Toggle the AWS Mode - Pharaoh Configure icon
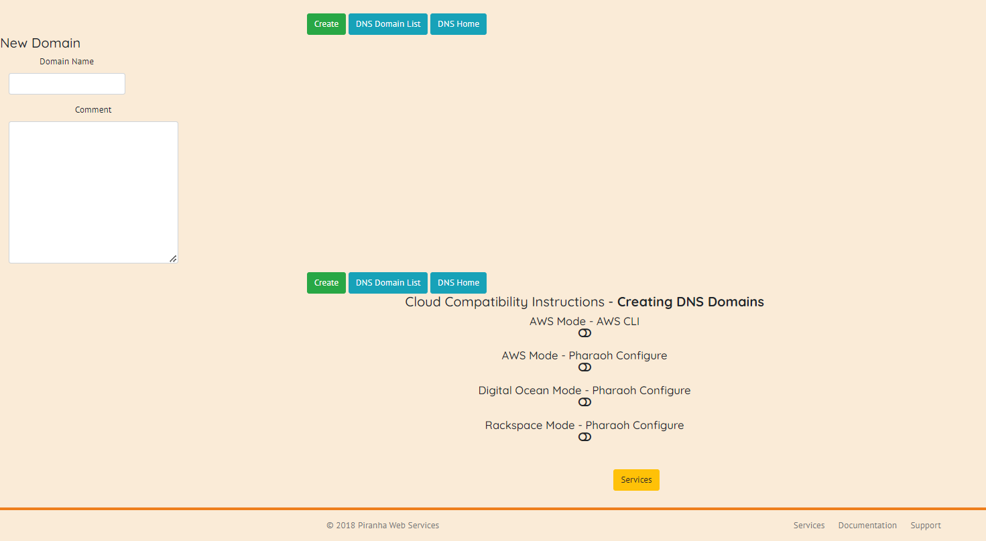 click(x=584, y=367)
